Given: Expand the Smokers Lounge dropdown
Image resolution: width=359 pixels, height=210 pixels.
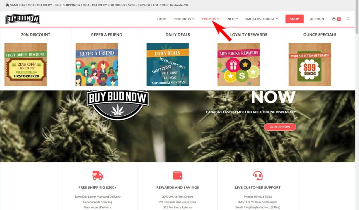Looking at the screenshot, I should click(x=262, y=19).
